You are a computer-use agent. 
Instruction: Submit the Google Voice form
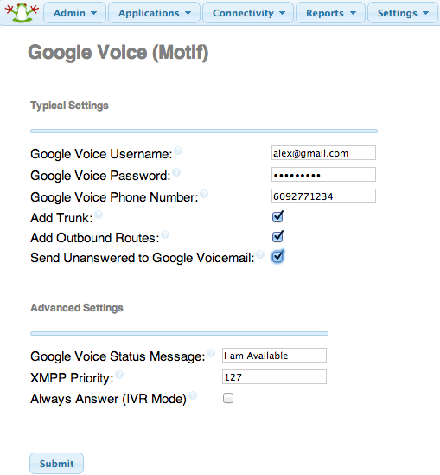(56, 464)
